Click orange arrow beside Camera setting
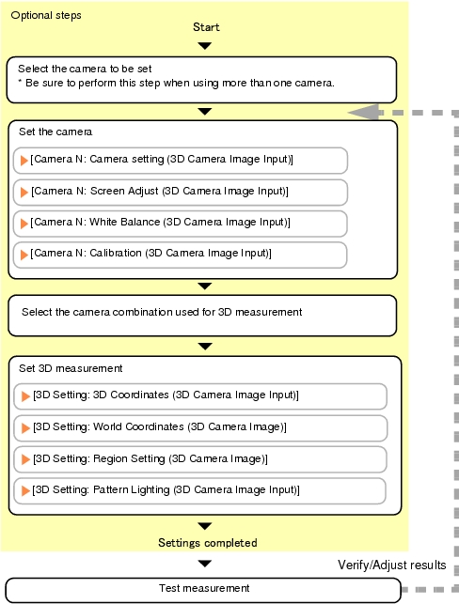459x604 pixels. point(24,161)
